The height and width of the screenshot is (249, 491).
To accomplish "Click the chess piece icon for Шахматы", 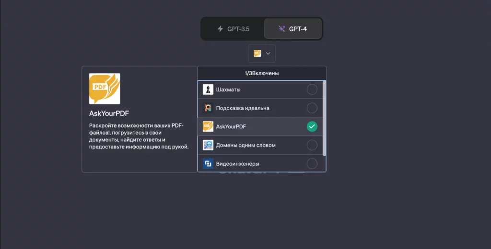I will pyautogui.click(x=208, y=90).
